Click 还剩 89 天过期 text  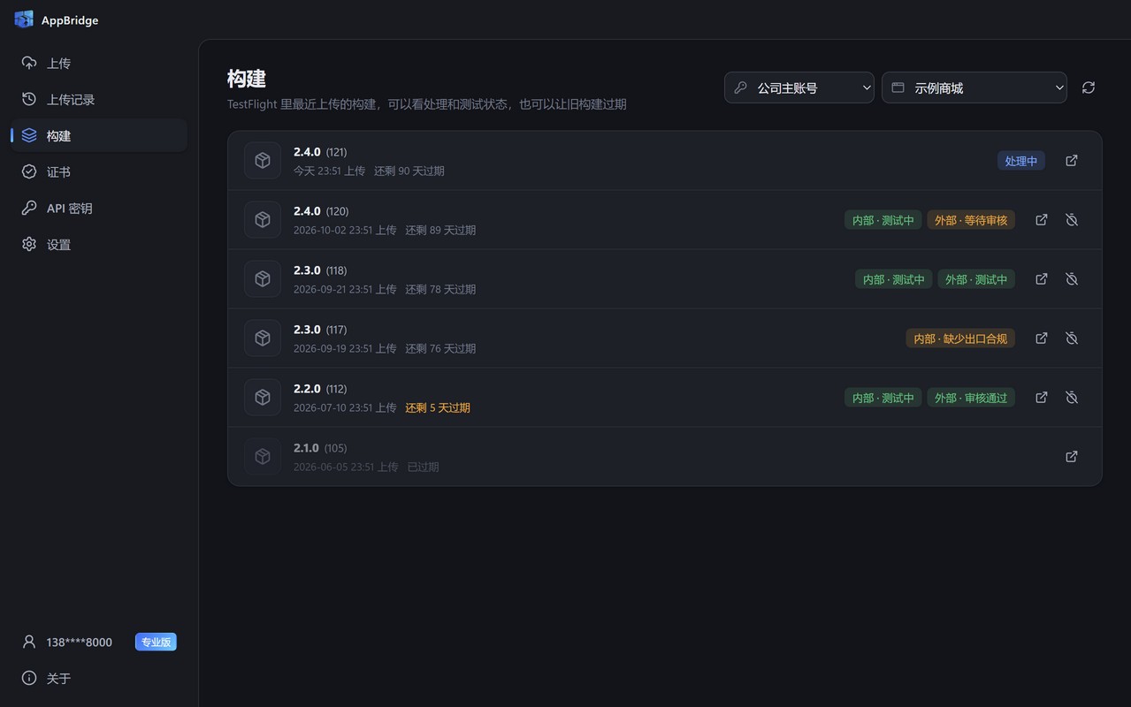point(440,231)
